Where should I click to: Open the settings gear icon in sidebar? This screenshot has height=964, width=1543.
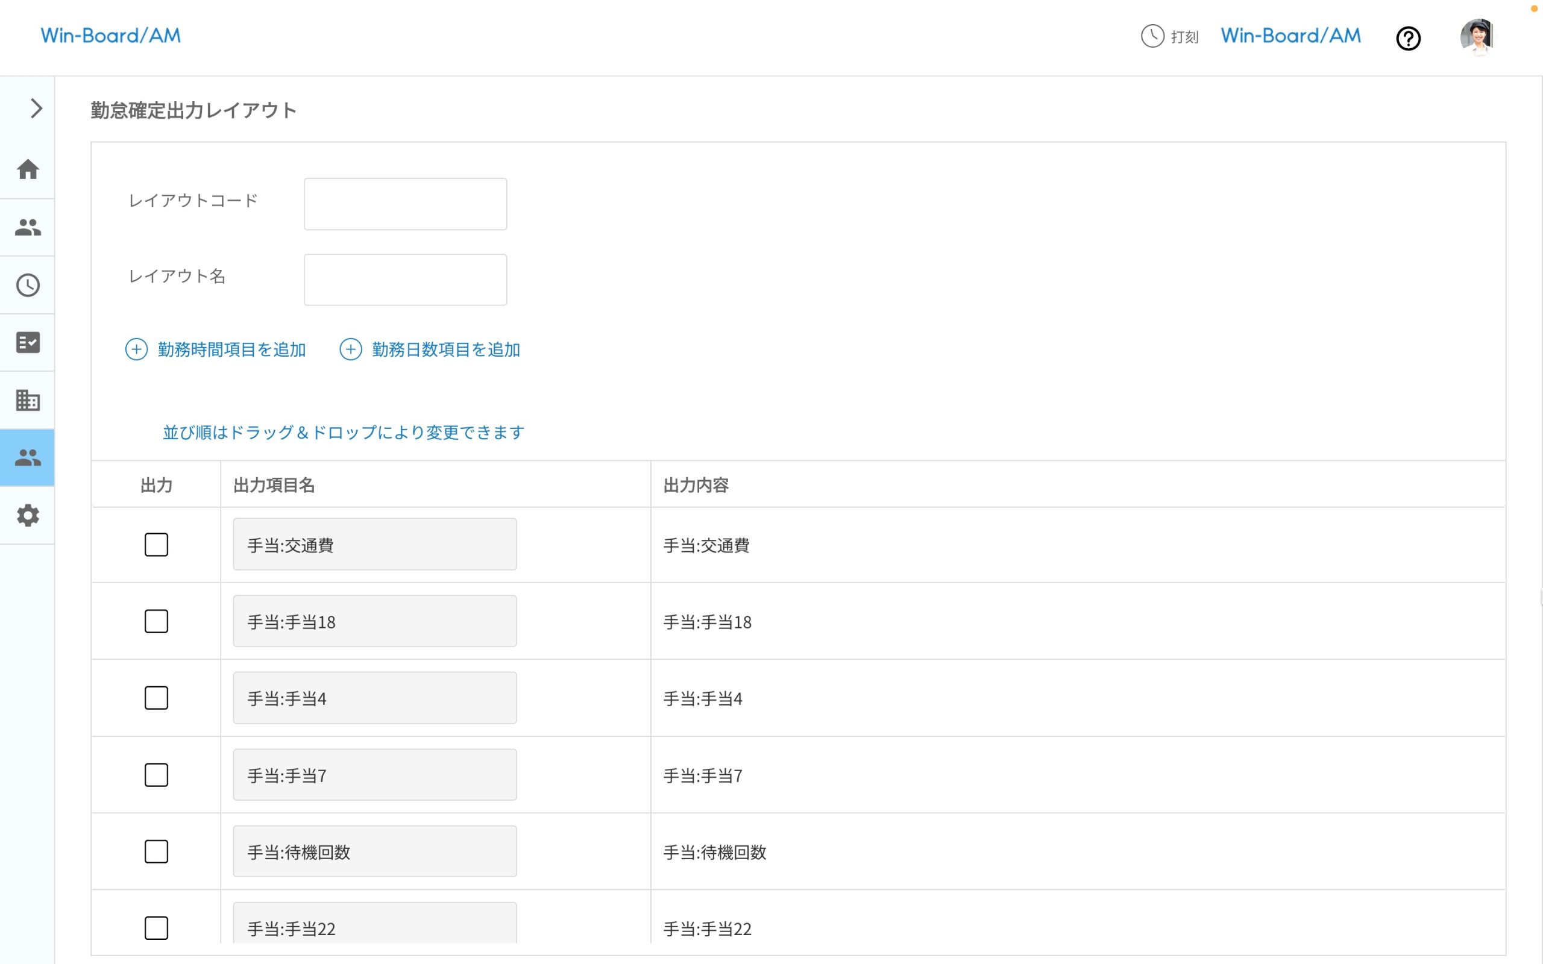(x=27, y=515)
